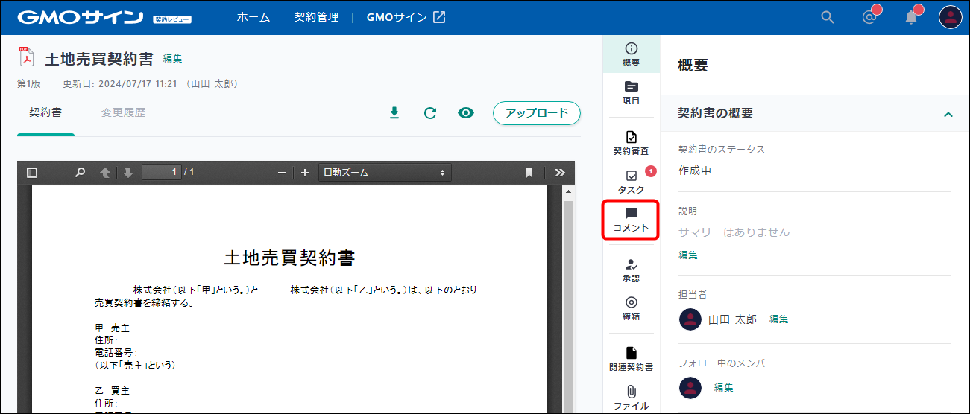Click the 編集 link next to 山田 太郎

pos(778,319)
